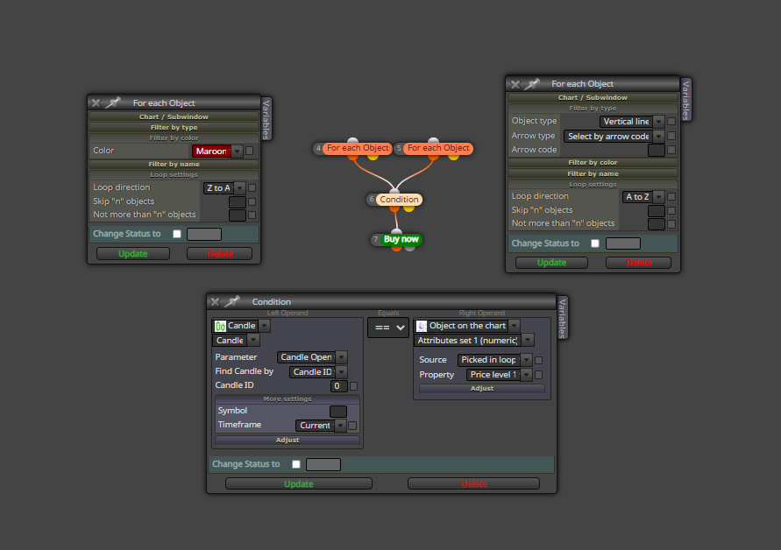Screen dimensions: 781x550
Task: Click the top input connector of node 5
Action: pyautogui.click(x=433, y=141)
